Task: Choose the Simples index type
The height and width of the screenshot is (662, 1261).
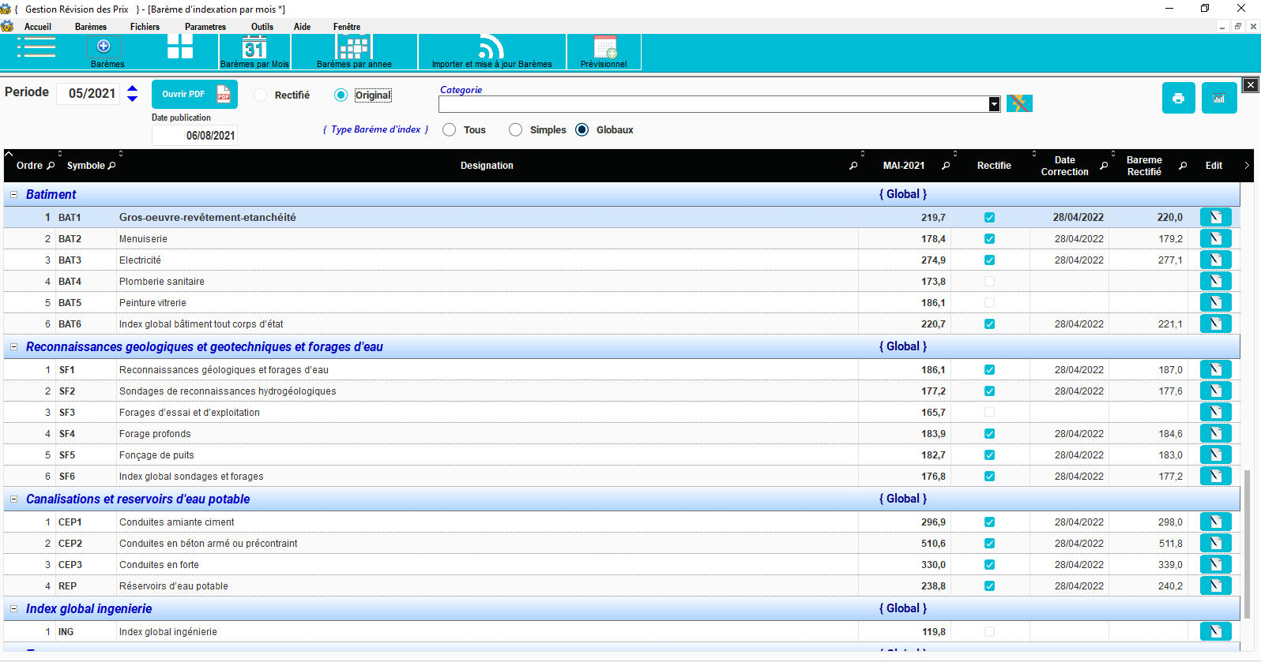Action: [x=516, y=130]
